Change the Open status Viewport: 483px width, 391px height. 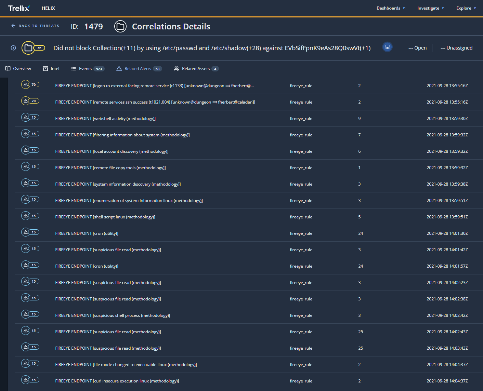point(417,48)
